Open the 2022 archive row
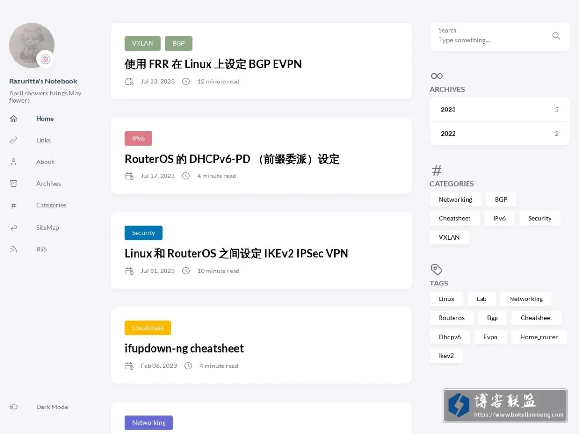This screenshot has height=434, width=579. [x=500, y=134]
